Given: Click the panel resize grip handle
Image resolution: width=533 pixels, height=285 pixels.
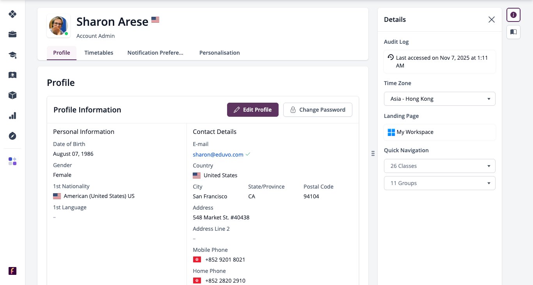Looking at the screenshot, I should point(373,153).
